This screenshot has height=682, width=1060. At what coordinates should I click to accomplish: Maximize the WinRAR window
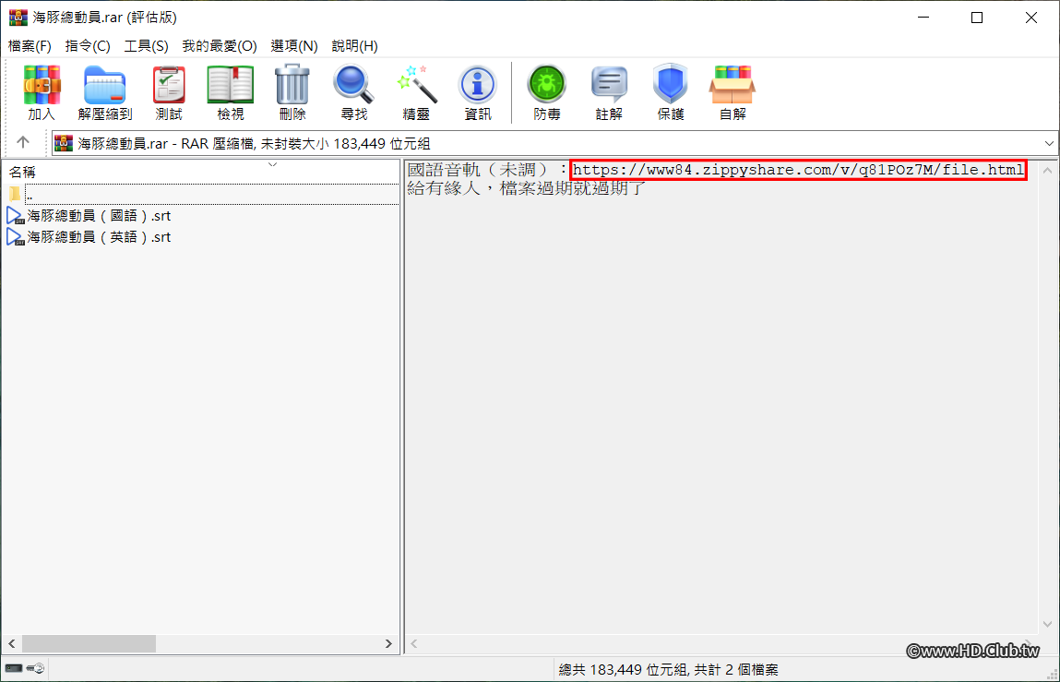click(977, 18)
